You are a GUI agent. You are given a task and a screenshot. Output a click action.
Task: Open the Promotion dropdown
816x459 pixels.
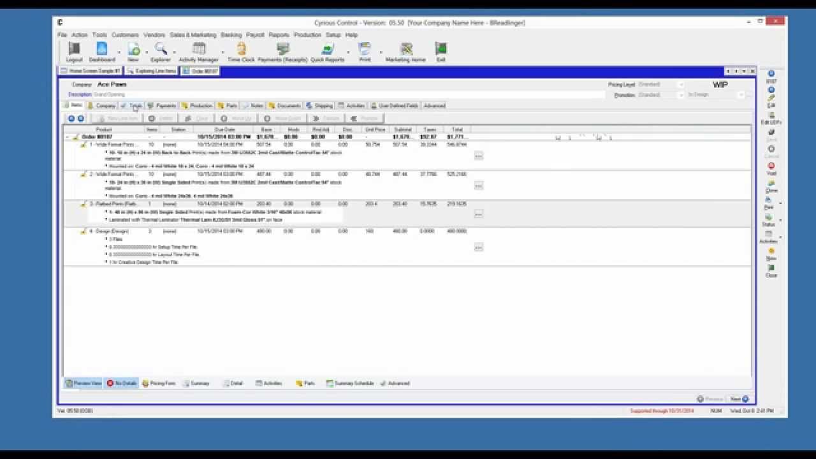click(x=680, y=95)
